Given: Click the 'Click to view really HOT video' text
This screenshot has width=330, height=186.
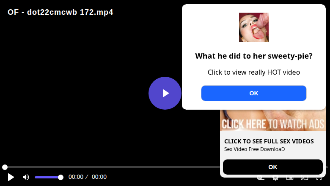Looking at the screenshot, I should [253, 72].
